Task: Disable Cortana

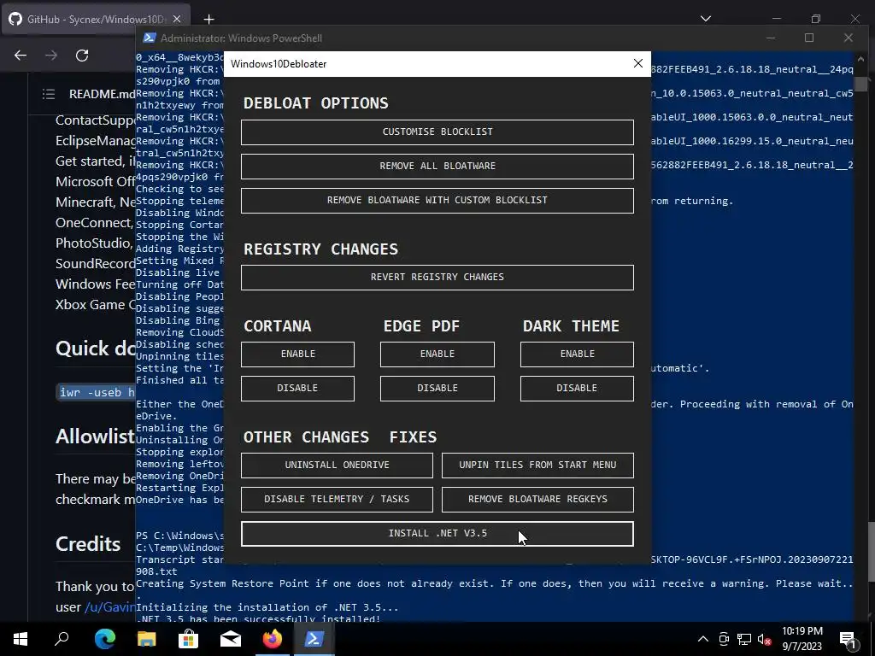Action: pos(297,389)
